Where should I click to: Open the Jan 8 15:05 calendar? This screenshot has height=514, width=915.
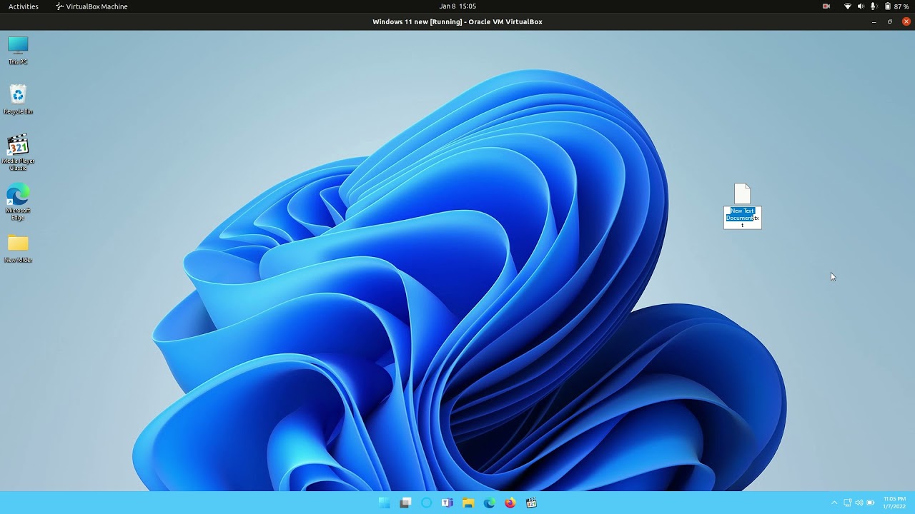tap(457, 6)
